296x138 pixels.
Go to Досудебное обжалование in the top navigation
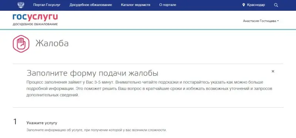pos(91,5)
